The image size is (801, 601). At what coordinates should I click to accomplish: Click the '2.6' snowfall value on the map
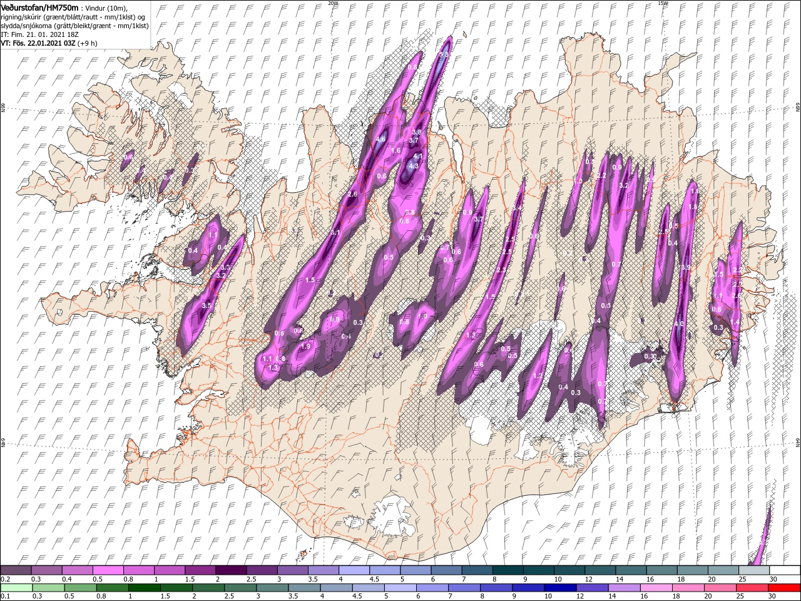352,195
